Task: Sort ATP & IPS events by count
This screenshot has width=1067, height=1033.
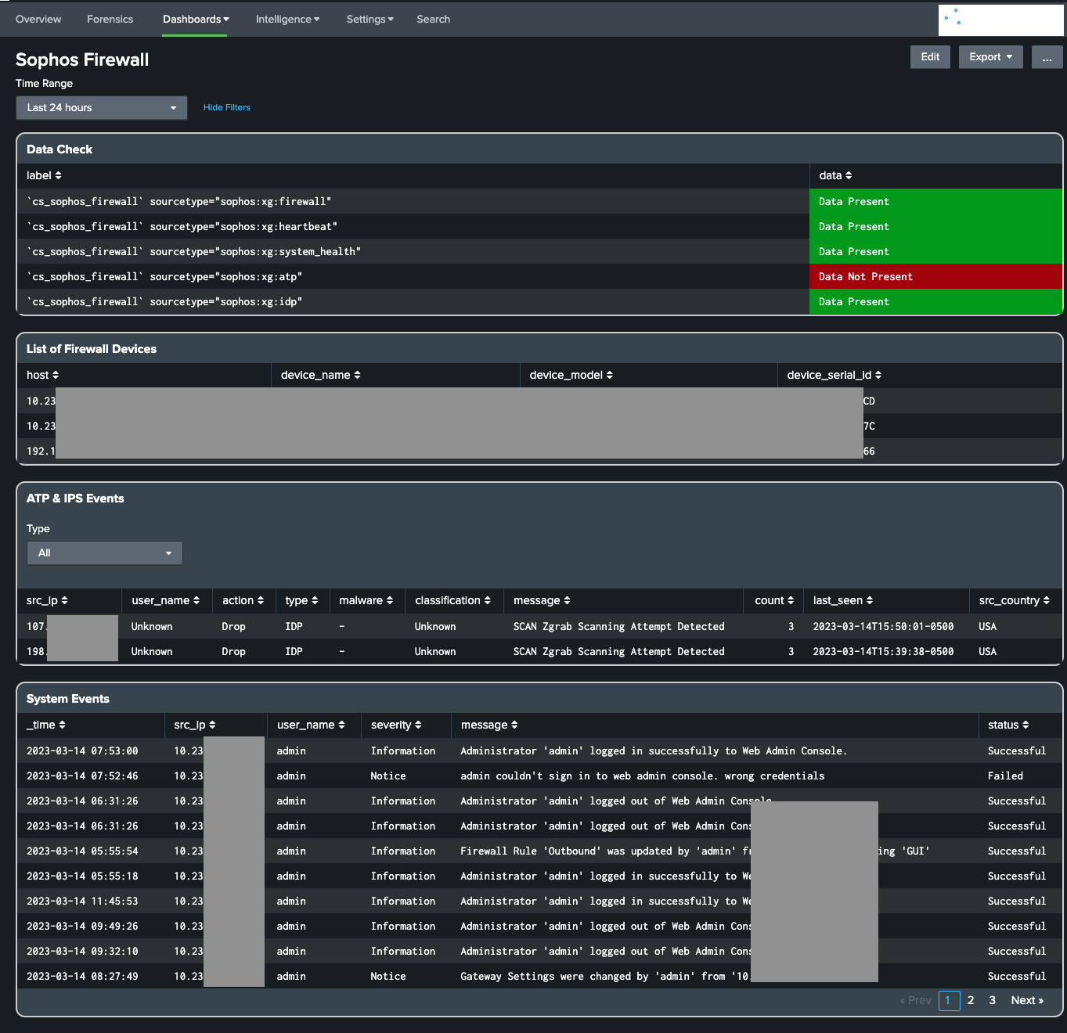Action: 774,600
